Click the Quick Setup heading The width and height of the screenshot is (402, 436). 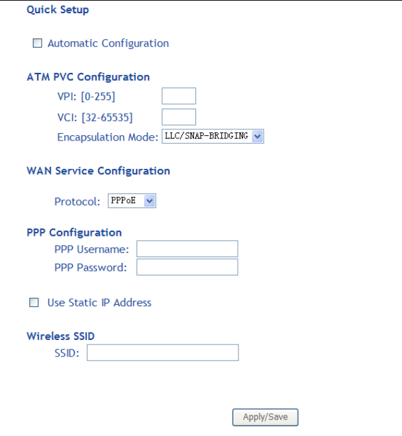[x=58, y=10]
